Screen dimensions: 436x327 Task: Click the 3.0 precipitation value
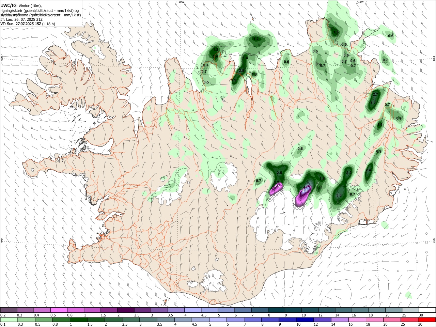click(x=339, y=196)
